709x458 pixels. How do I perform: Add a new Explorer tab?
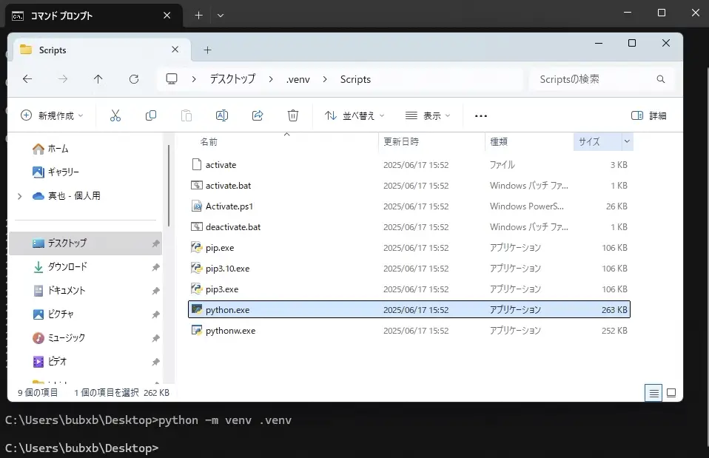click(207, 50)
